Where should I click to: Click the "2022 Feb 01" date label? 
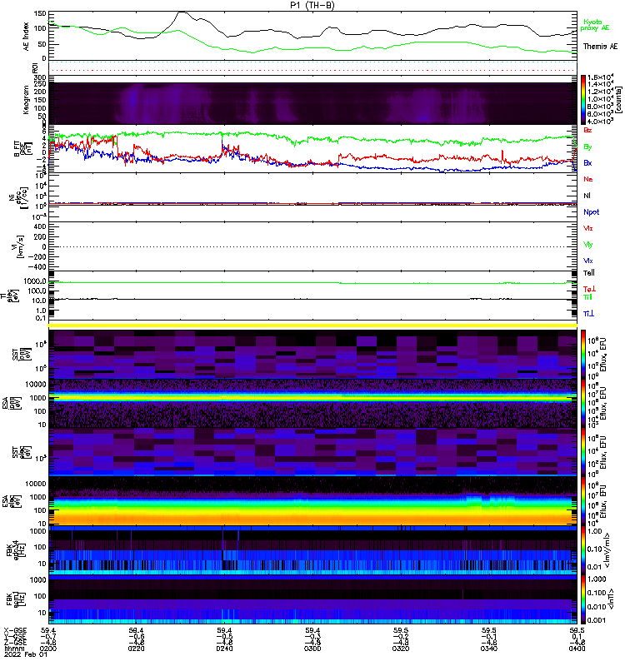(x=26, y=654)
